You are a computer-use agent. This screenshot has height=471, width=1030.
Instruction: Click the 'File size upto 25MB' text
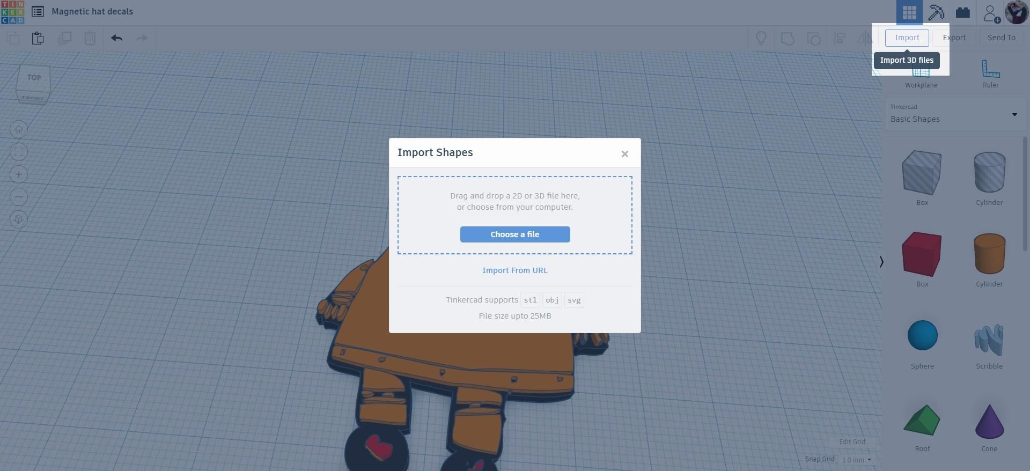point(515,316)
